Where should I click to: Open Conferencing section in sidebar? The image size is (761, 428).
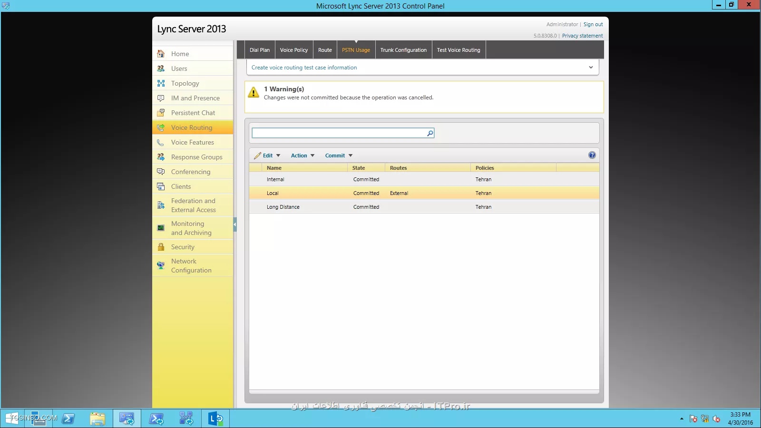coord(193,172)
